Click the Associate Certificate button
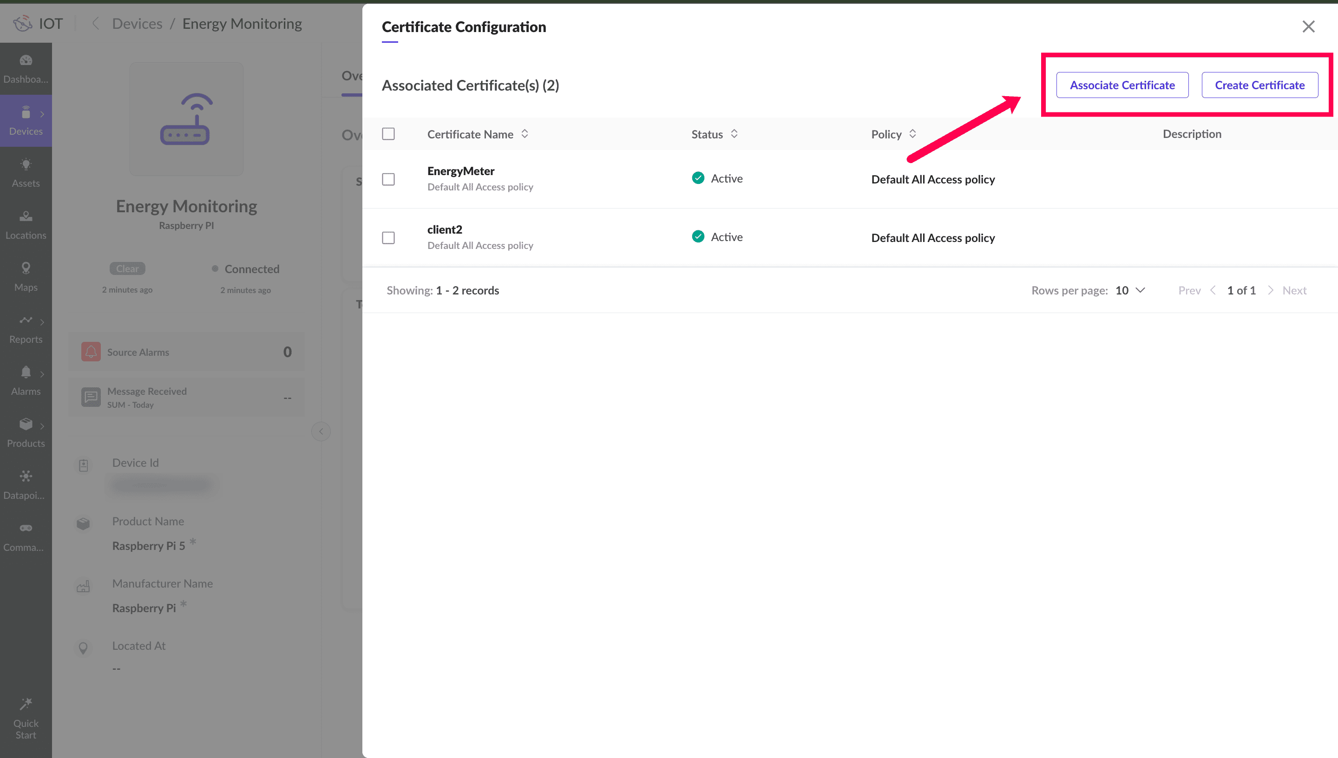1338x758 pixels. 1122,85
